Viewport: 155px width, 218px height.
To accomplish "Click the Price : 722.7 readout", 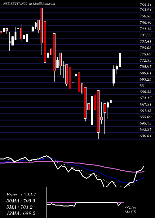I will (21, 195).
